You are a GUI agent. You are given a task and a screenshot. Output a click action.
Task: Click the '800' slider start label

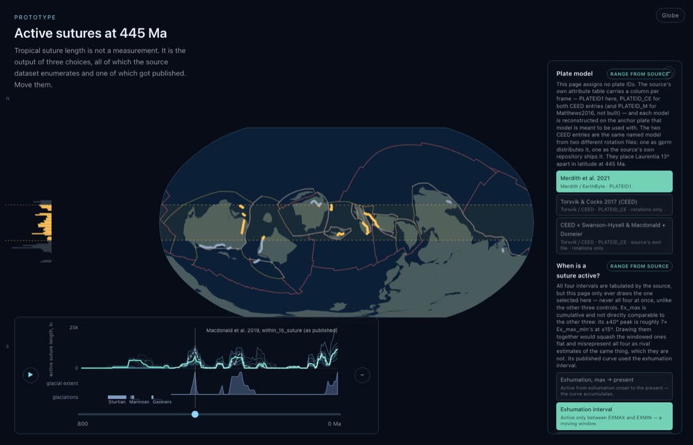(x=83, y=424)
